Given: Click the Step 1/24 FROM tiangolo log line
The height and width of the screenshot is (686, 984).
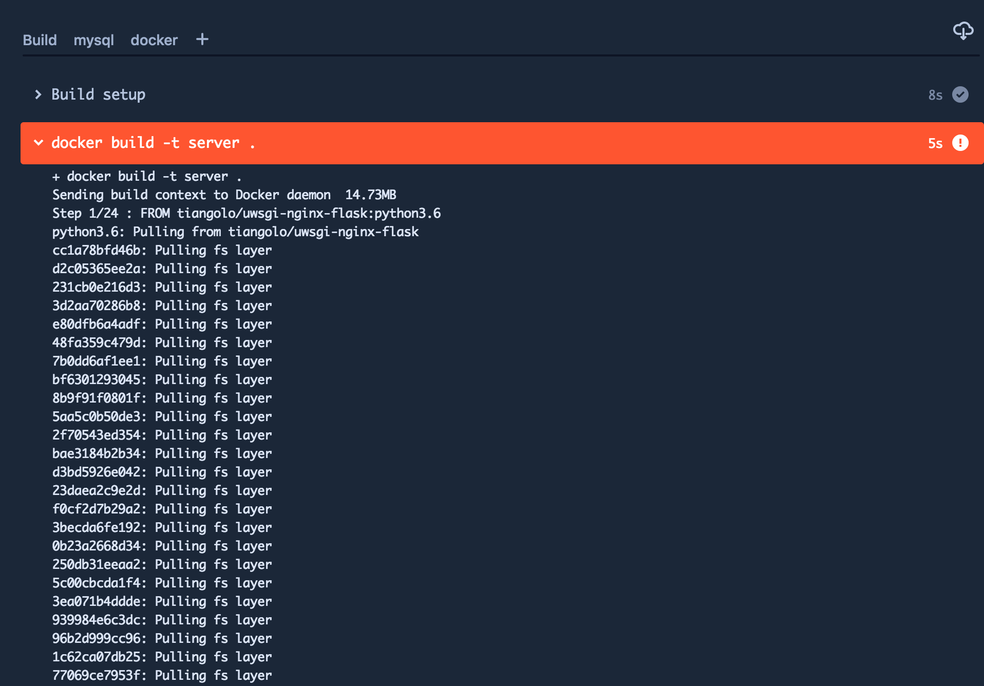Looking at the screenshot, I should pos(247,213).
